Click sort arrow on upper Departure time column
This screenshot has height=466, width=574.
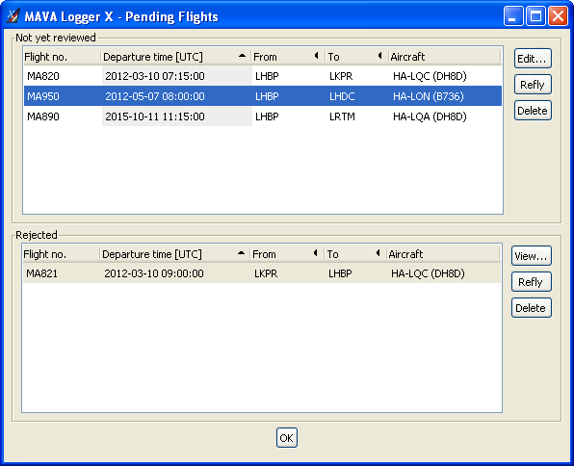click(242, 56)
